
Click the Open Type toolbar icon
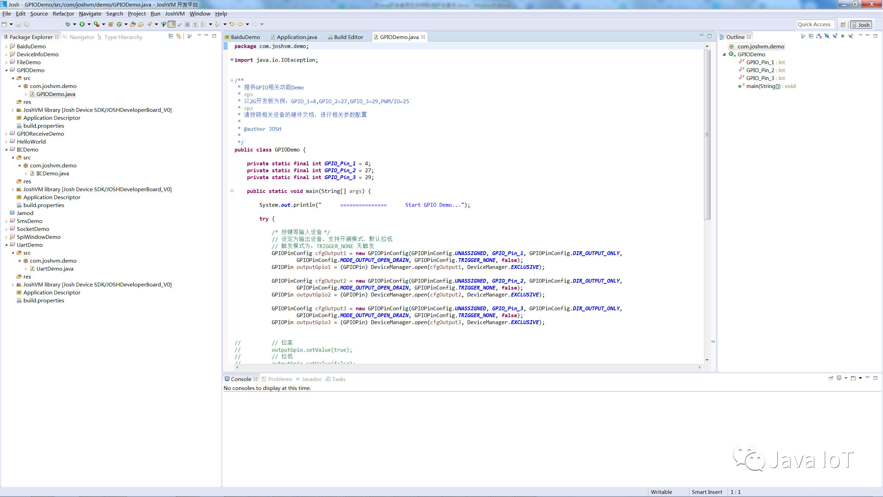tap(133, 24)
